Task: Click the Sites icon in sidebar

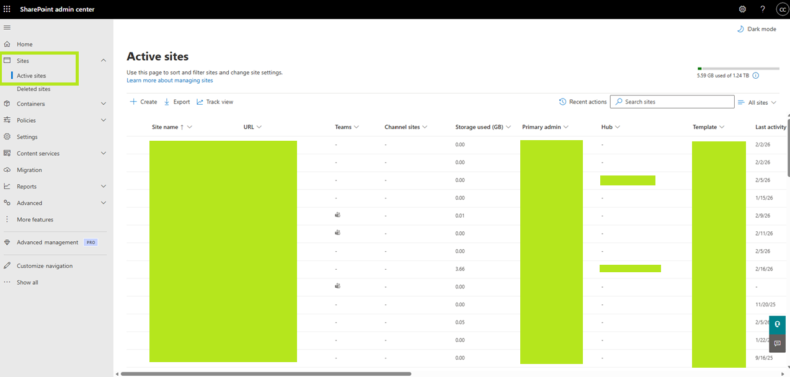Action: coord(7,61)
